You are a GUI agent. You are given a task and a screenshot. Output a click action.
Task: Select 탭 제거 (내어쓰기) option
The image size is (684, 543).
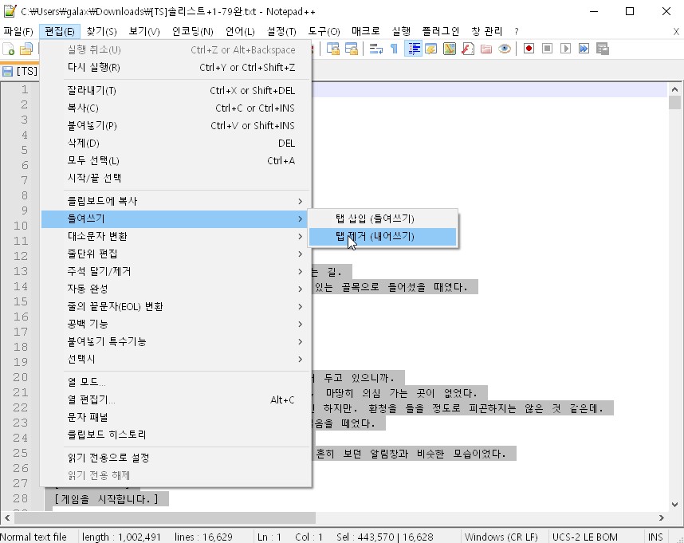(383, 236)
